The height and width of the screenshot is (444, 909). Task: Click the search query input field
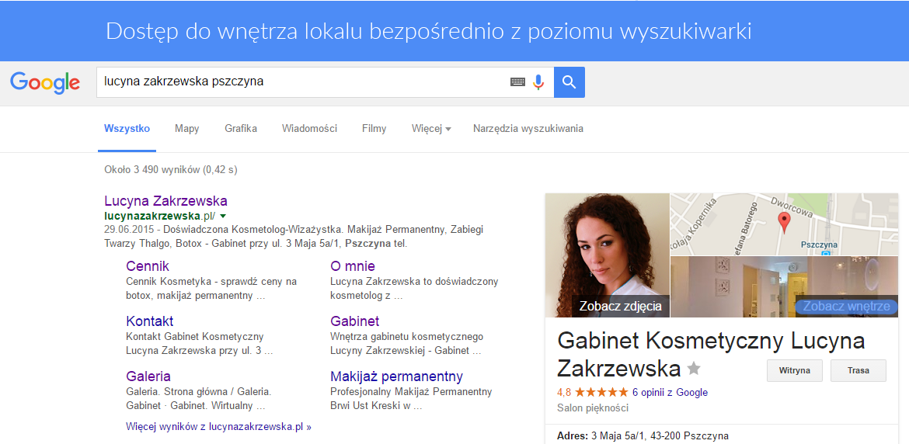point(303,82)
